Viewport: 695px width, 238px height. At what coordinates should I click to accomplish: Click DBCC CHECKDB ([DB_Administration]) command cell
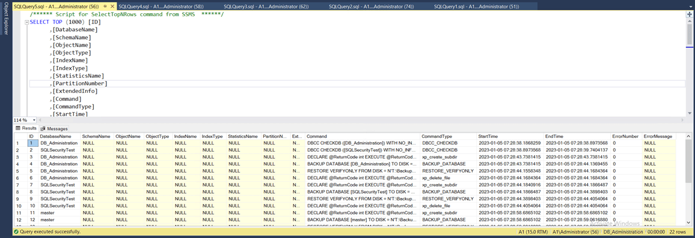[x=363, y=143]
